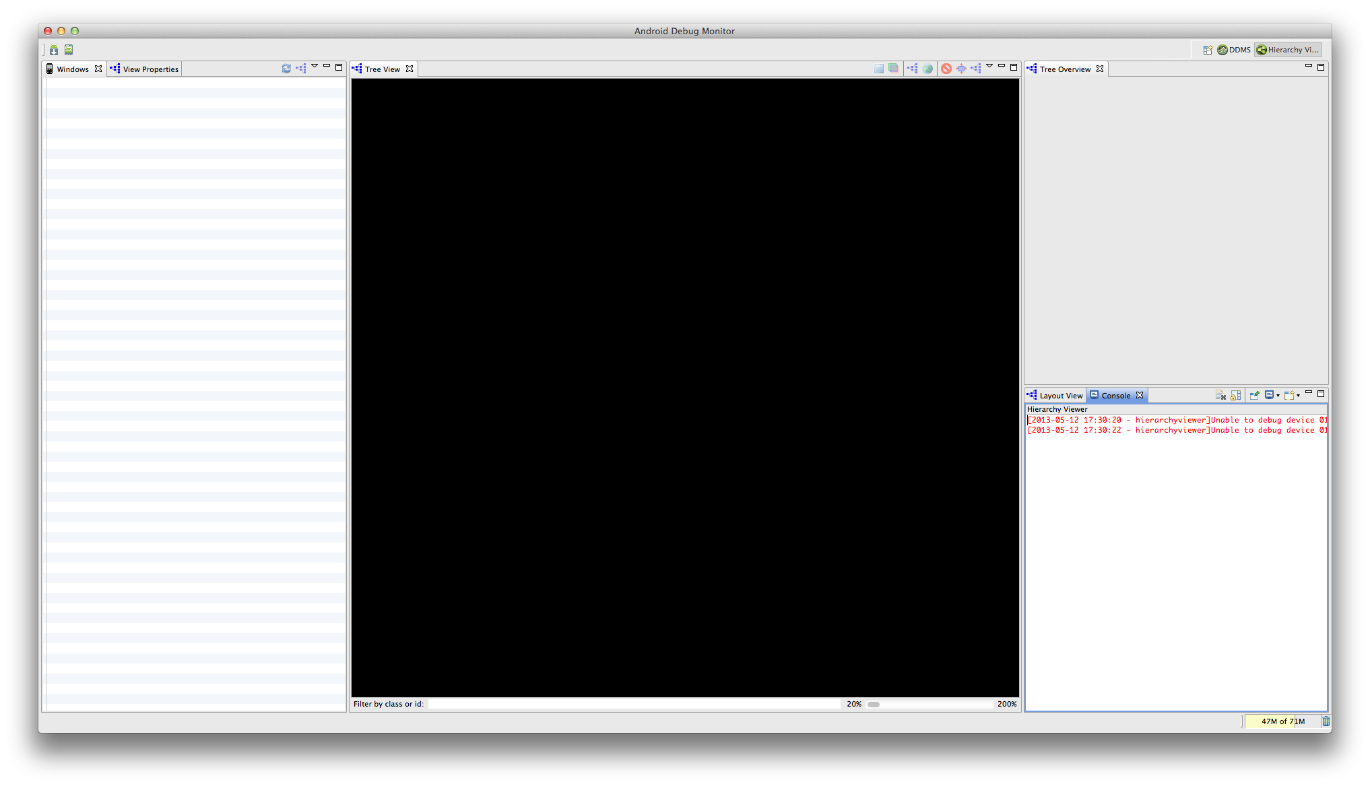Minimize the Console panel
Screen dimensions: 1370x786
pyautogui.click(x=1309, y=392)
